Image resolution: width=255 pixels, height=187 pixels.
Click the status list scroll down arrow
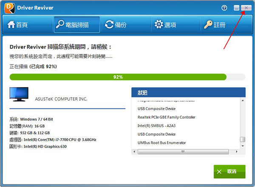click(x=243, y=146)
